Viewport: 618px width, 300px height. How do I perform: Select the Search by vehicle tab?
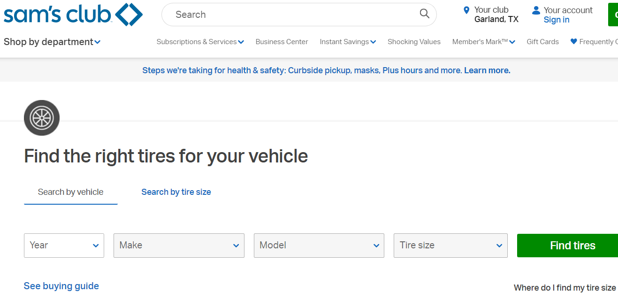[70, 192]
